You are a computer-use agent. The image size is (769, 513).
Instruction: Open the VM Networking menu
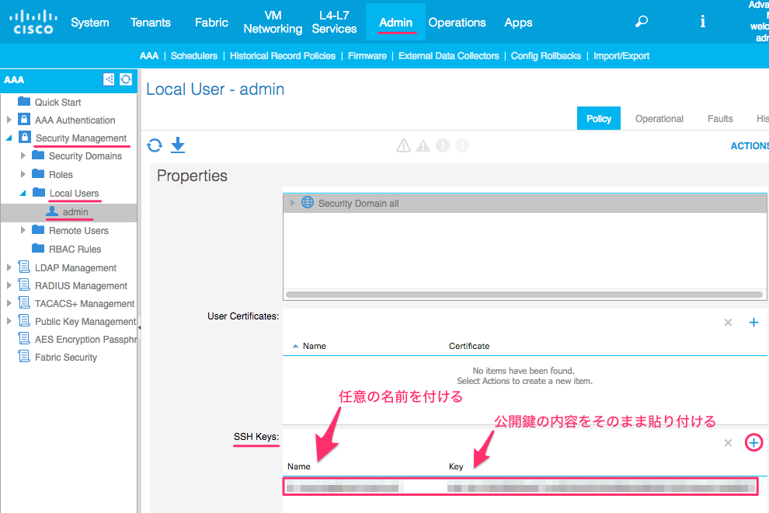coord(273,22)
